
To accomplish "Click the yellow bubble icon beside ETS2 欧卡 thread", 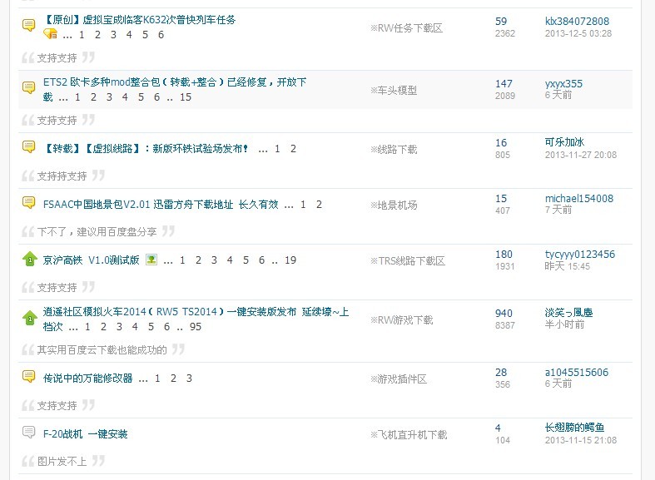I will click(28, 87).
